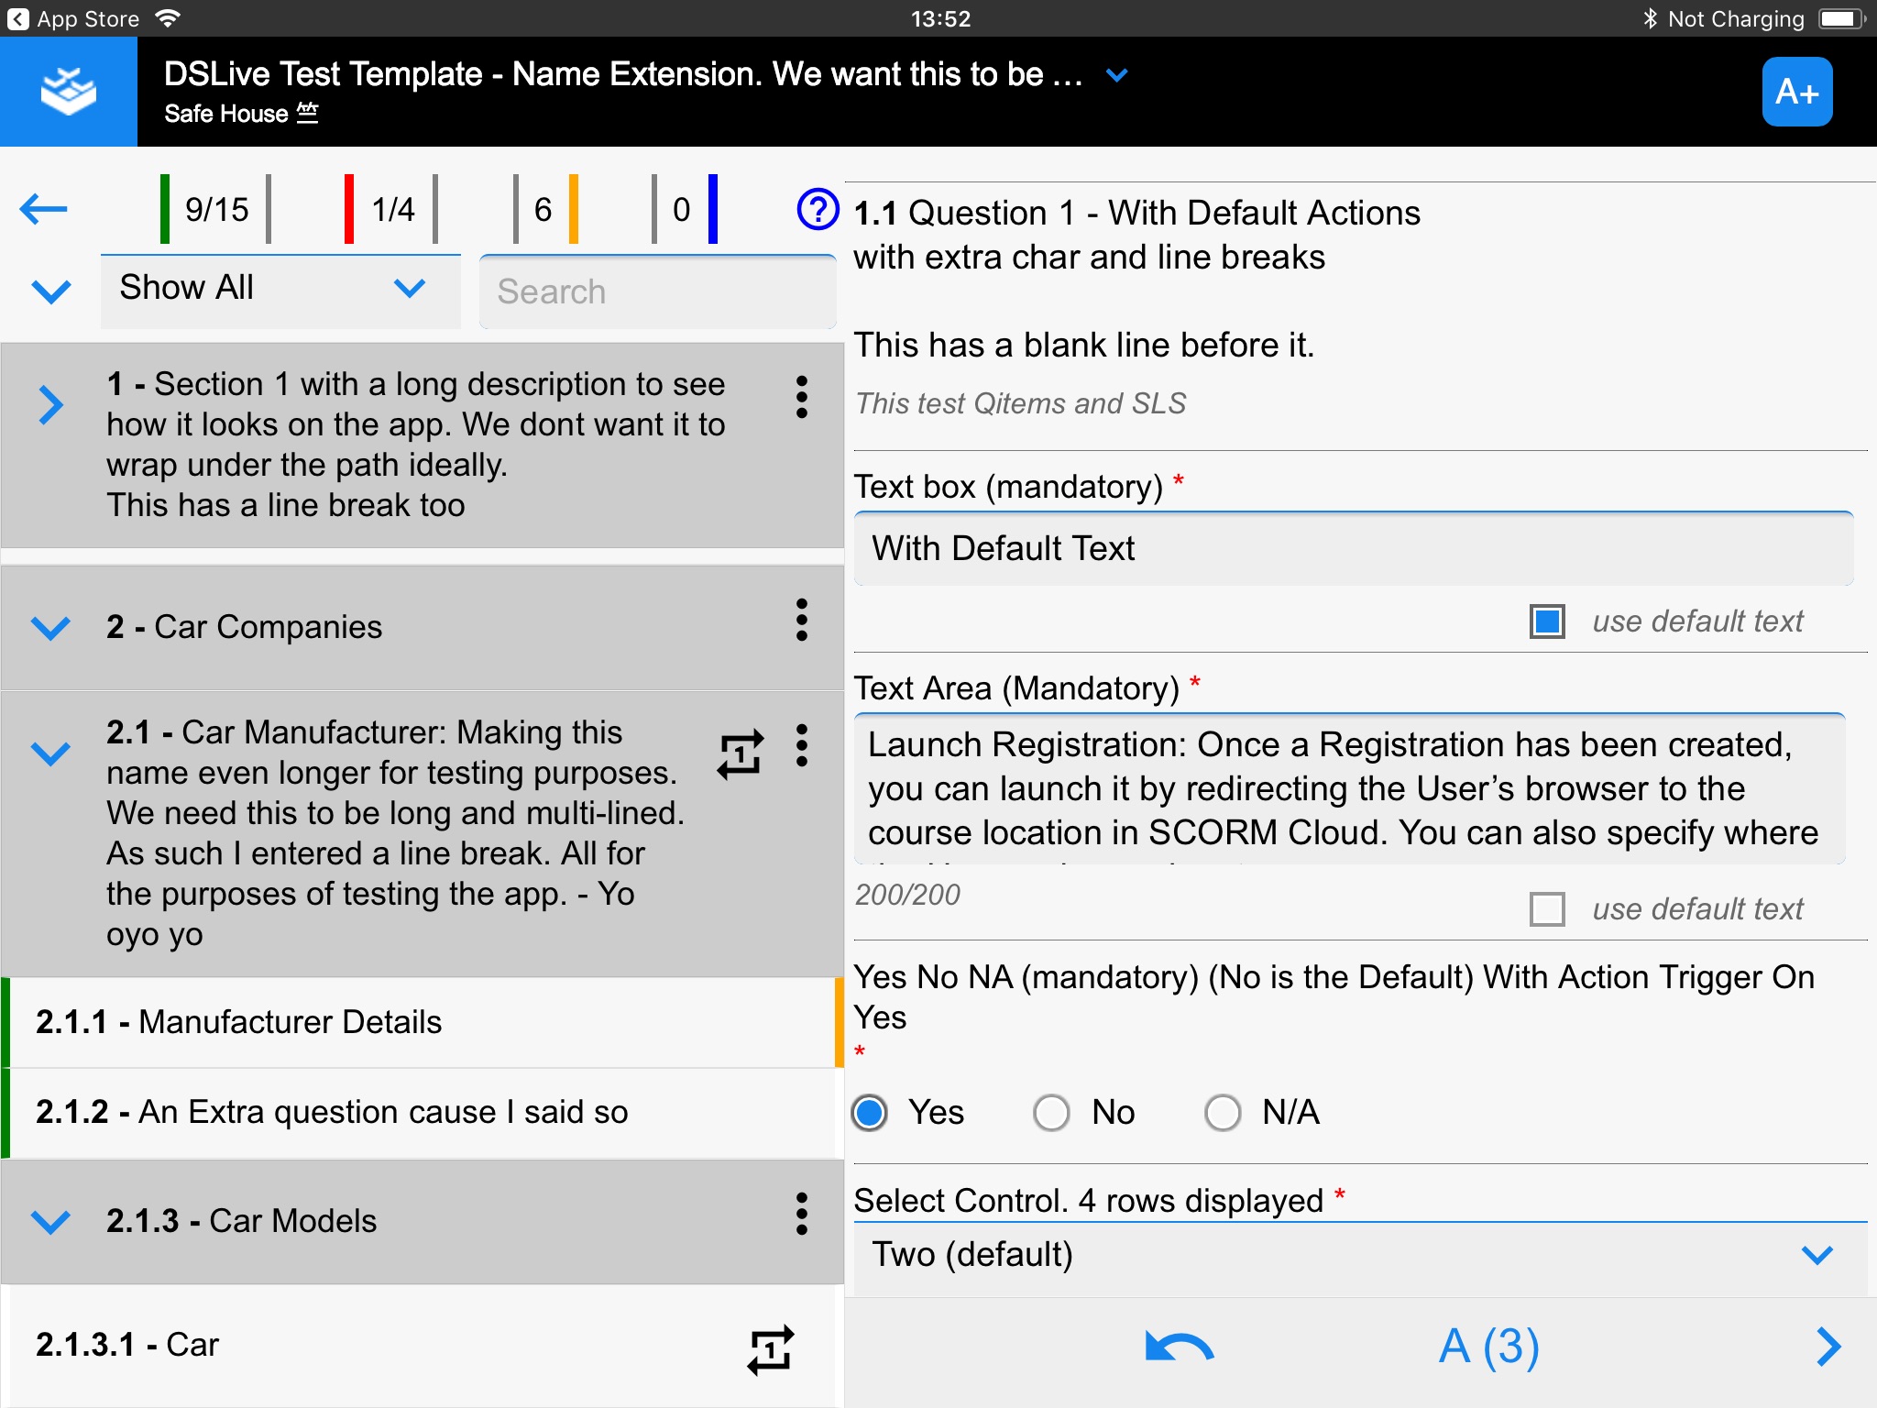1877x1408 pixels.
Task: Collapse the 2.1.3 Car Models chevron
Action: pyautogui.click(x=51, y=1221)
